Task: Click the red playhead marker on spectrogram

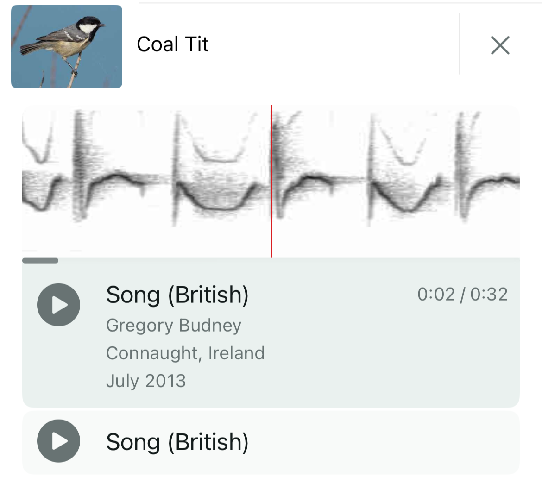Action: click(271, 181)
